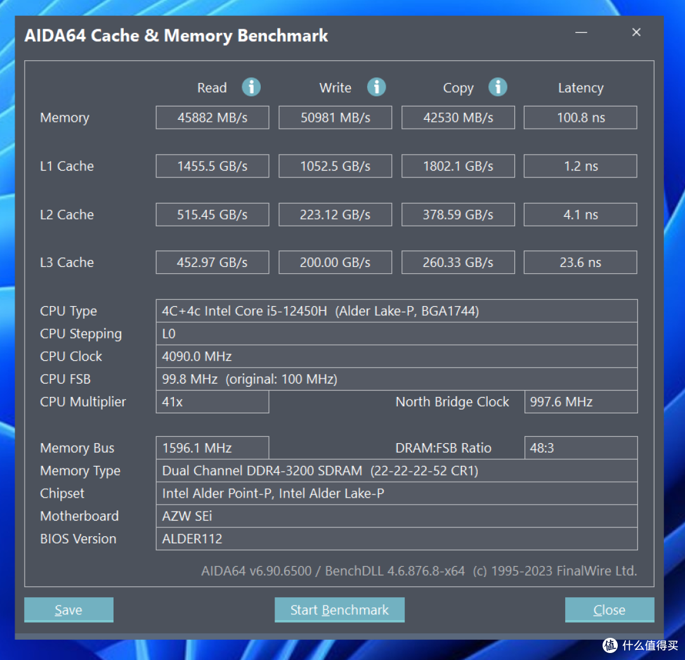685x660 pixels.
Task: Select Memory Latency value 100.8 ns
Action: point(580,117)
